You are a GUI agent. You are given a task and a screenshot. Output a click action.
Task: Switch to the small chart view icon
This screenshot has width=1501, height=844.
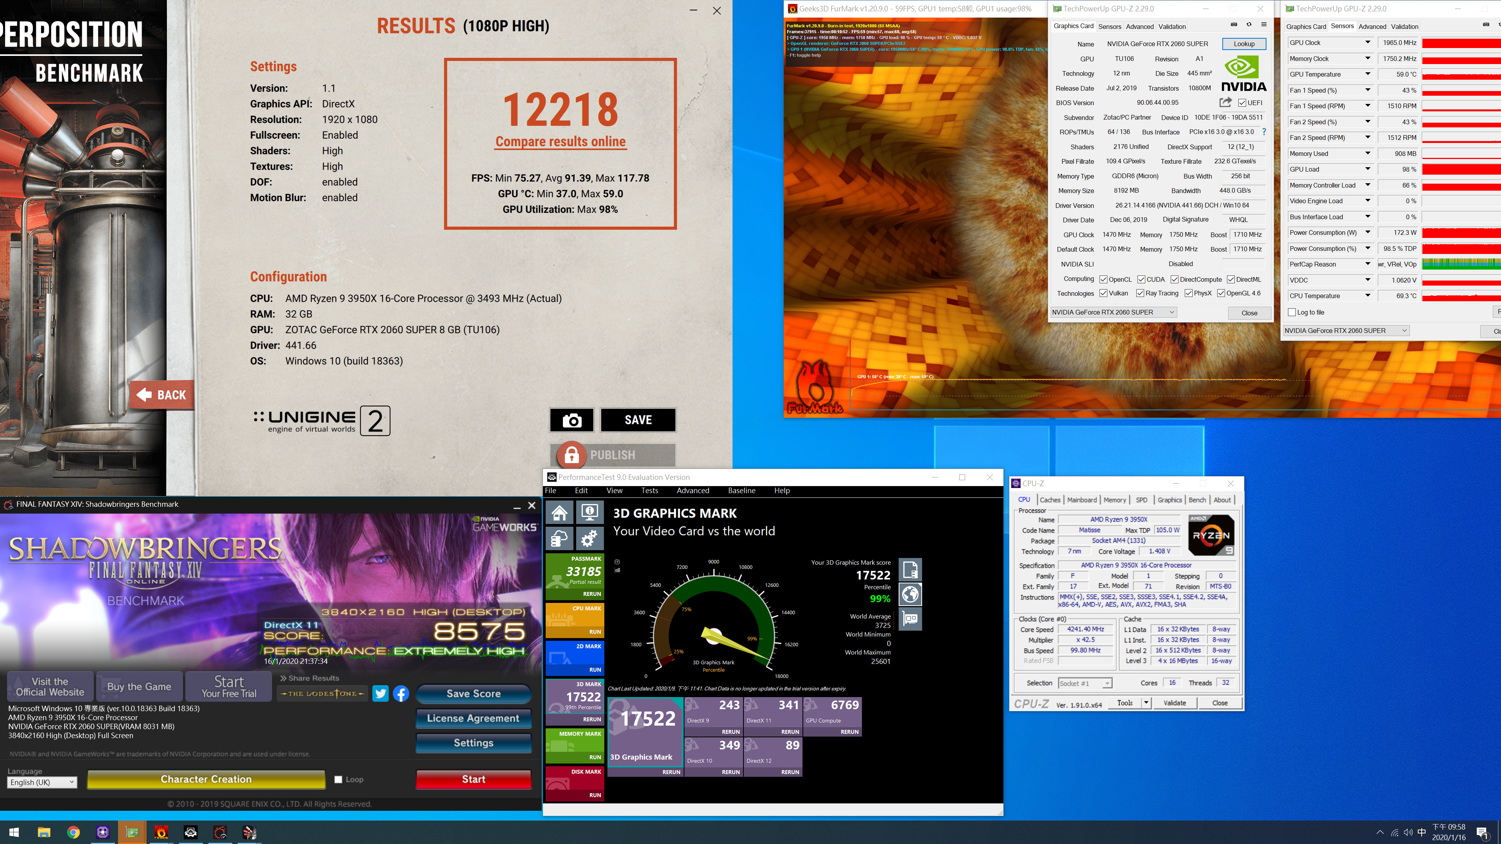(617, 570)
